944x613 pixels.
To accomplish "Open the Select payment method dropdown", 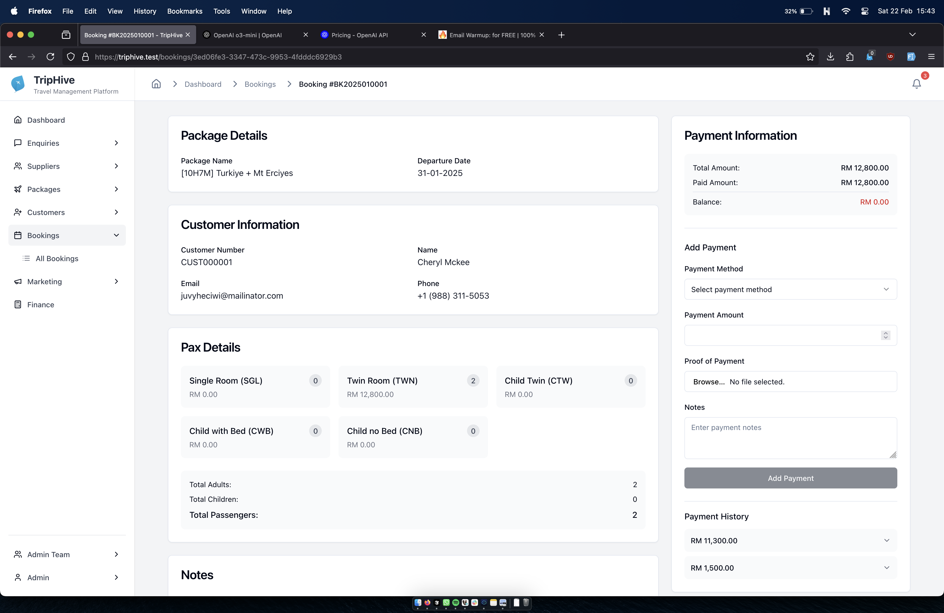I will pyautogui.click(x=790, y=289).
